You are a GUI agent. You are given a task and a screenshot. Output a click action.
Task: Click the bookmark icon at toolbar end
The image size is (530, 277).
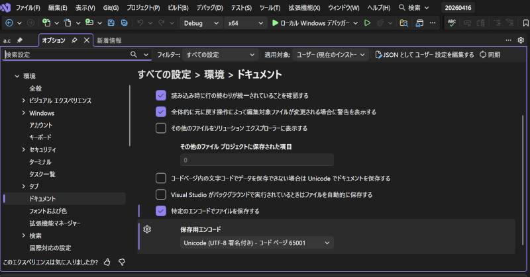click(525, 23)
